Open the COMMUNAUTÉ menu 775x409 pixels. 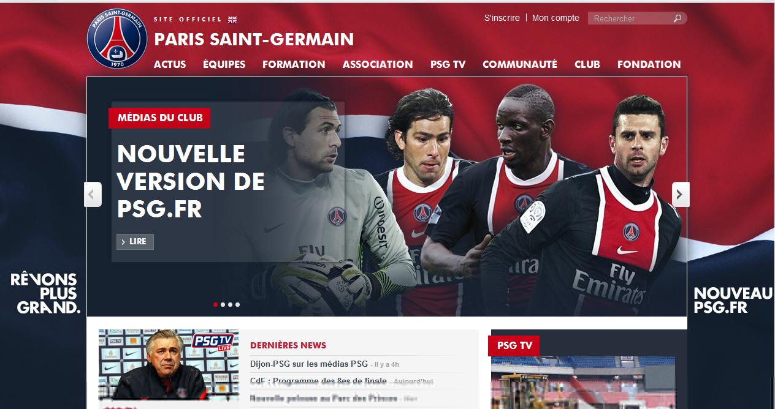pyautogui.click(x=520, y=64)
